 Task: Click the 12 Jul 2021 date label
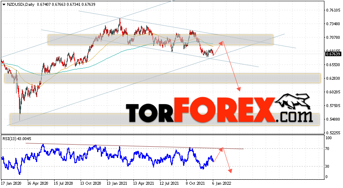pyautogui.click(x=170, y=183)
